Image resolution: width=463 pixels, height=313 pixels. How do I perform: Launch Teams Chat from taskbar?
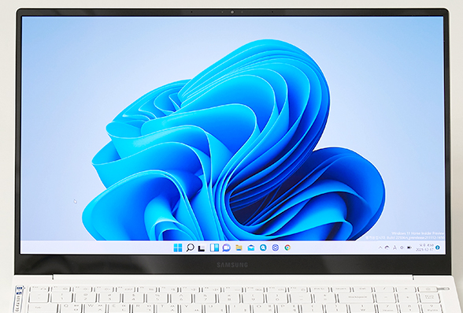click(x=227, y=248)
